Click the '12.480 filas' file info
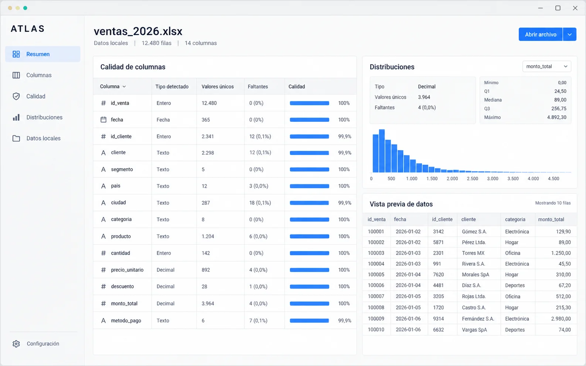Viewport: 586px width, 366px height. (x=157, y=43)
